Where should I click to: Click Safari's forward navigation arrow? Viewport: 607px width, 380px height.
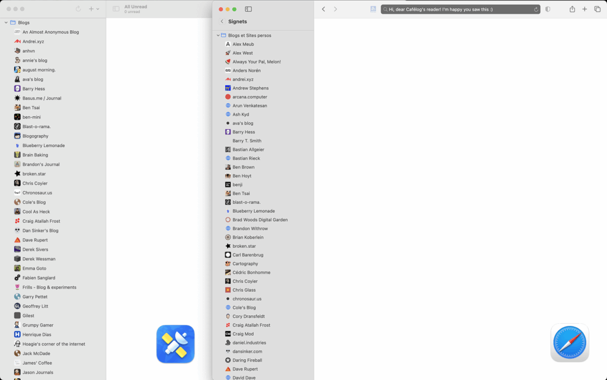336,9
